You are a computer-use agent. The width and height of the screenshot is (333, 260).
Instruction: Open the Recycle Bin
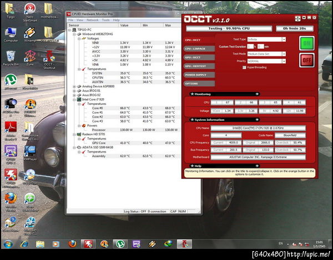point(10,57)
